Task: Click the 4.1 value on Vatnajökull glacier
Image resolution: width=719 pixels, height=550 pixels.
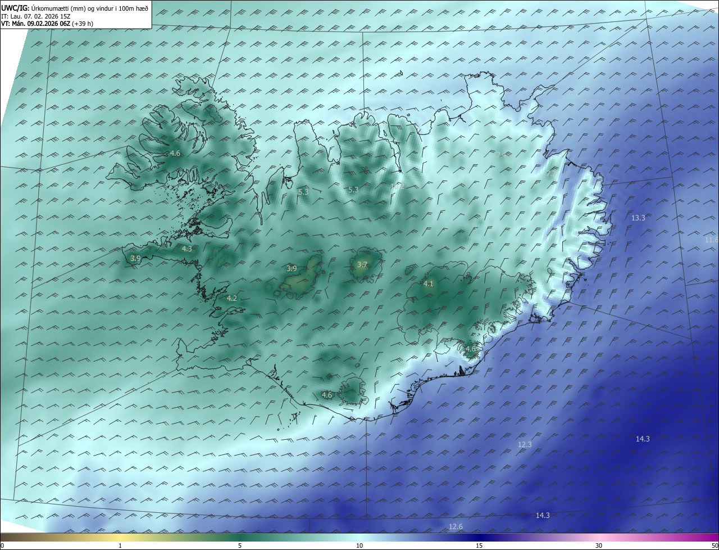Action: tap(429, 284)
